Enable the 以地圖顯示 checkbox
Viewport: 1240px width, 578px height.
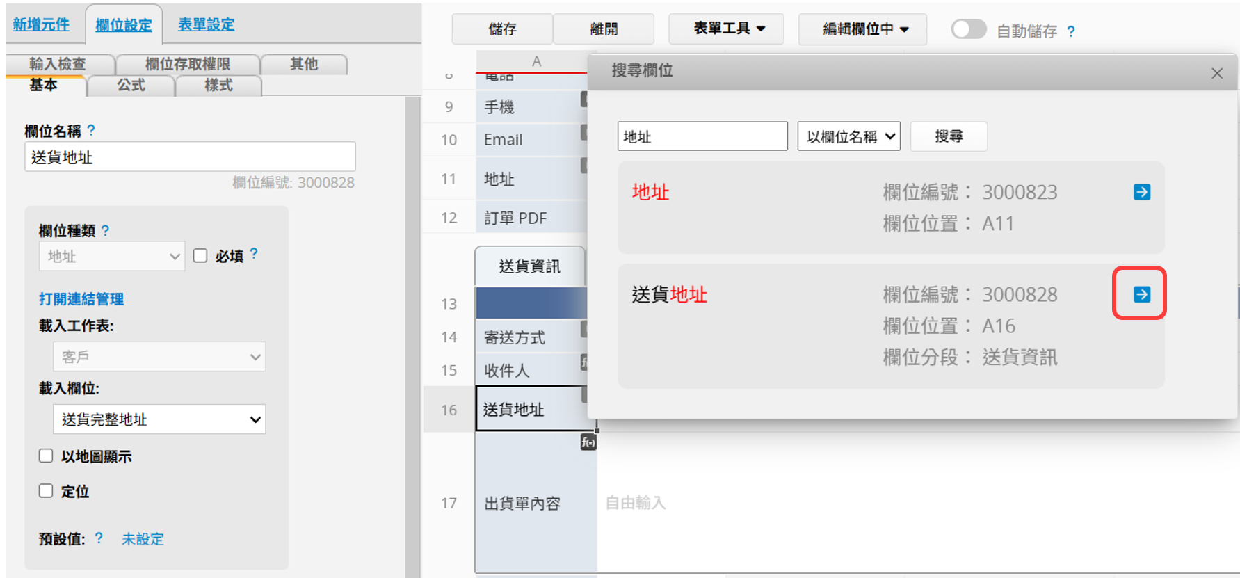(x=46, y=456)
